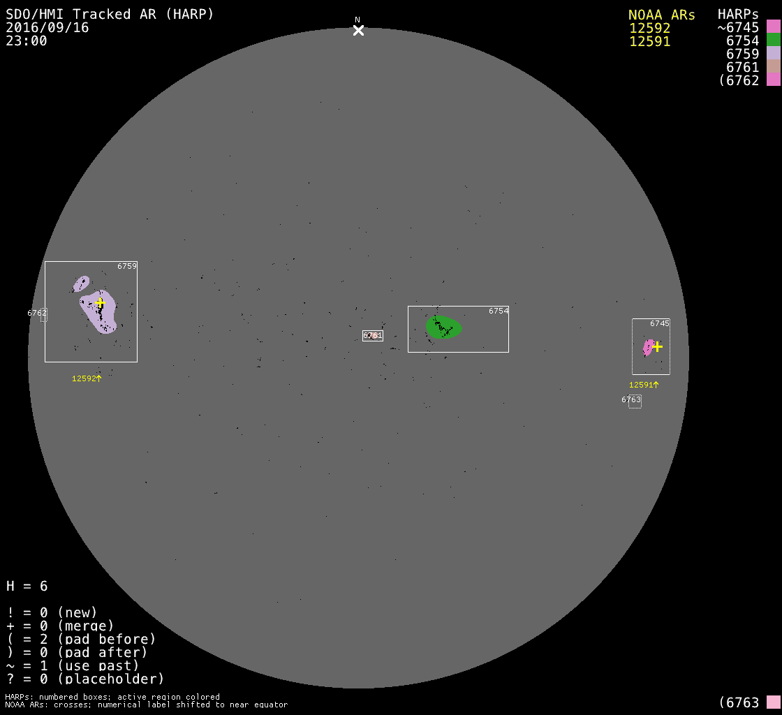Screen dimensions: 782x715
Task: Click the tan legend swatch for HARP 6761
Action: (773, 67)
